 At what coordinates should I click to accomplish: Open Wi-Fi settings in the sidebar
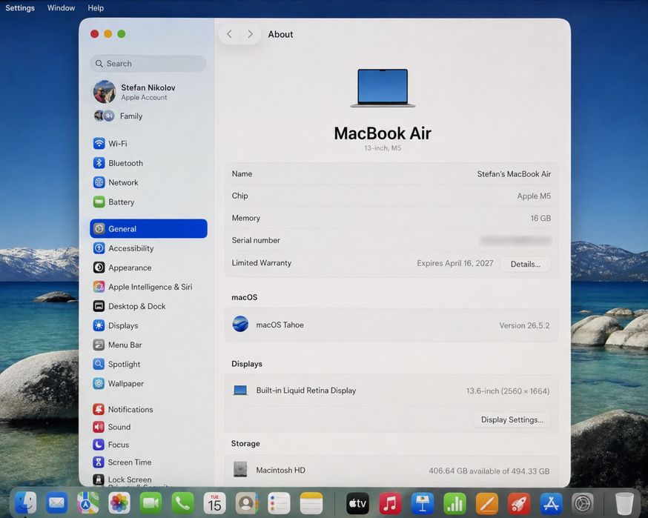pyautogui.click(x=148, y=143)
